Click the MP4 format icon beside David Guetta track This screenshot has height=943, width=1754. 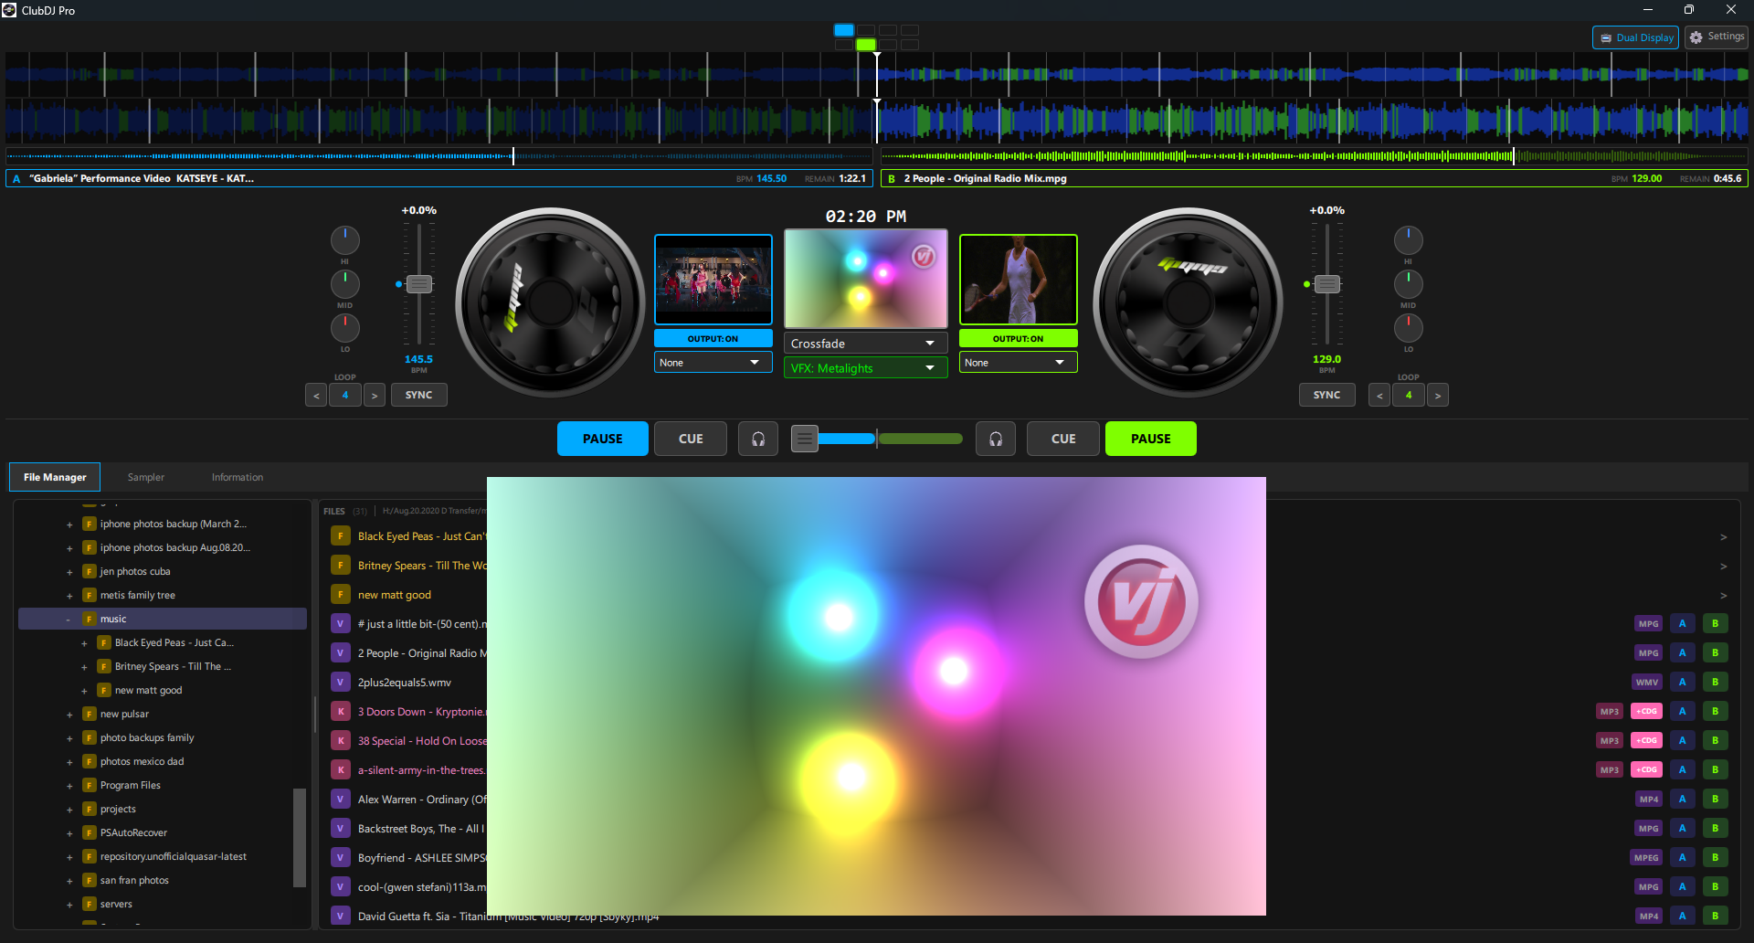pos(1647,916)
